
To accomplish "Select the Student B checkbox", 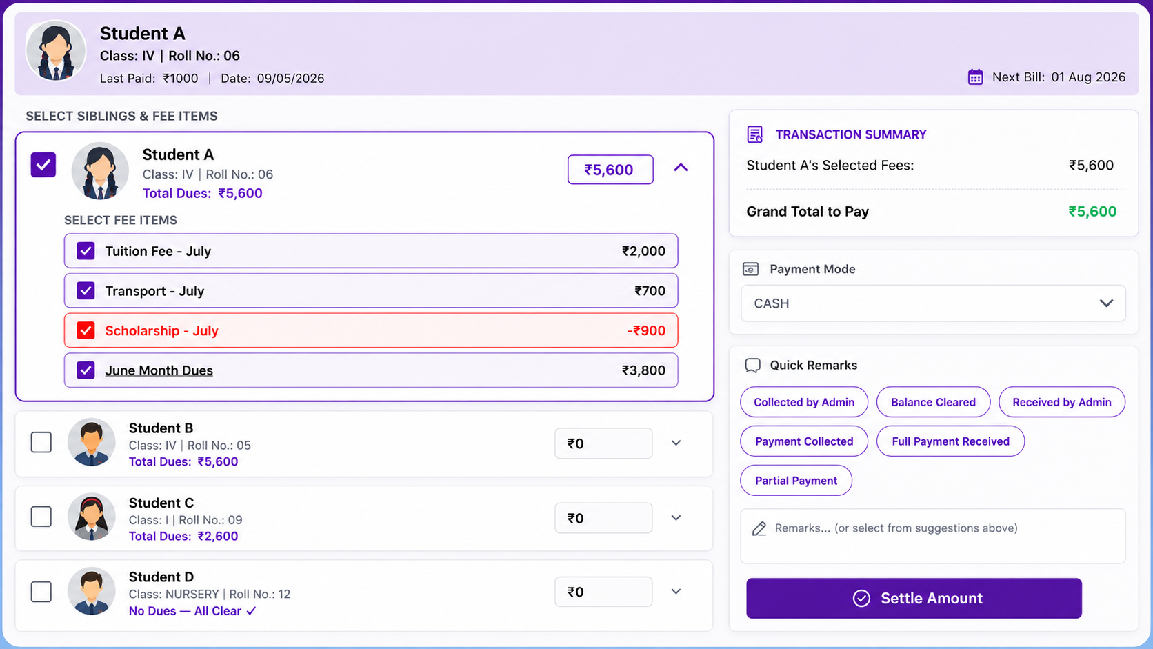I will [41, 442].
